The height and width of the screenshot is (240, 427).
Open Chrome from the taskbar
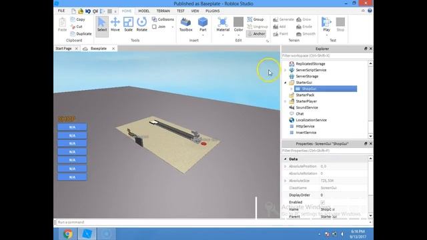(68, 234)
